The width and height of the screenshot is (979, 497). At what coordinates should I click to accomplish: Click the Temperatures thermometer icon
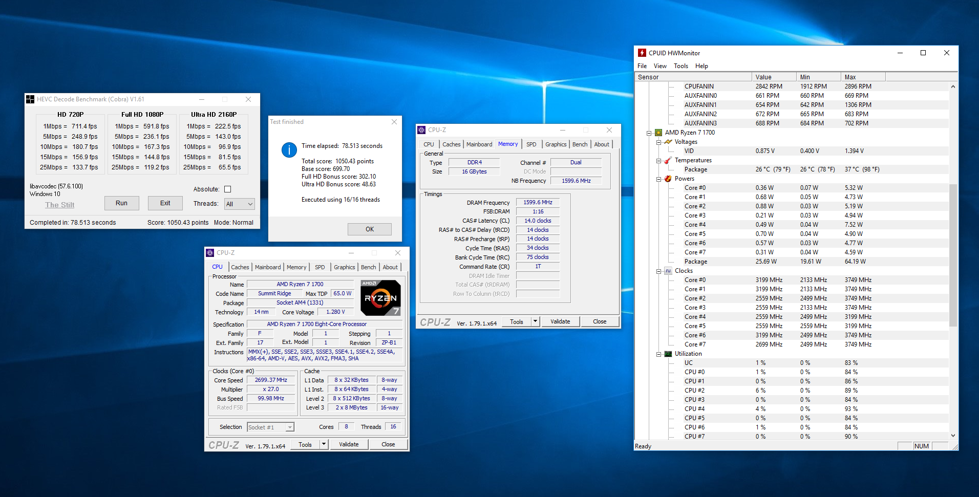tap(668, 160)
